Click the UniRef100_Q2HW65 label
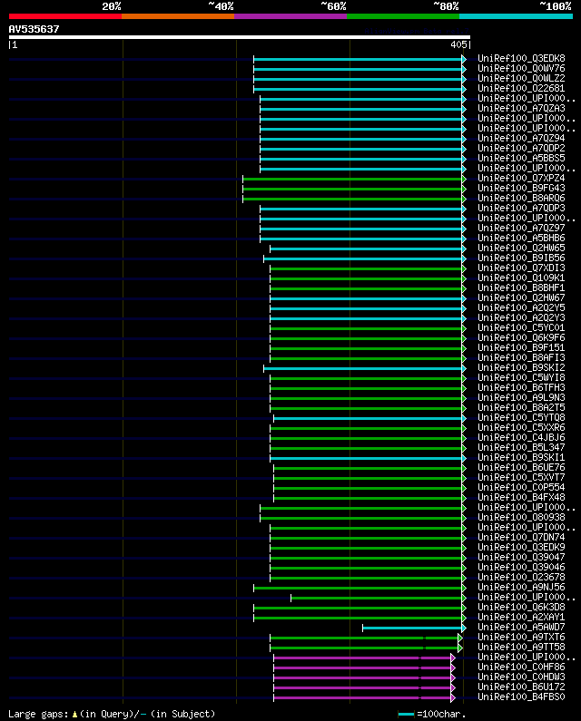581x721 pixels. point(521,248)
